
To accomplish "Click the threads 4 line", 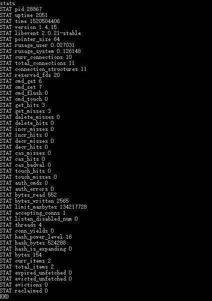I will [x=21, y=225].
